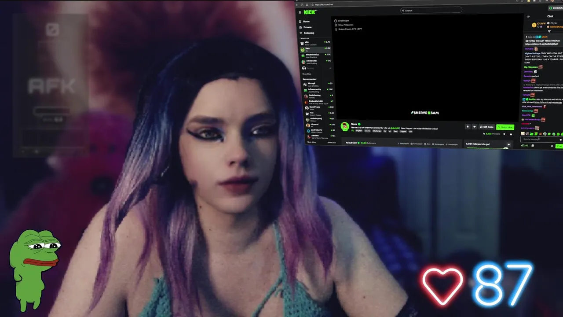Click the green Subscribe button
This screenshot has width=563, height=317.
(x=505, y=127)
